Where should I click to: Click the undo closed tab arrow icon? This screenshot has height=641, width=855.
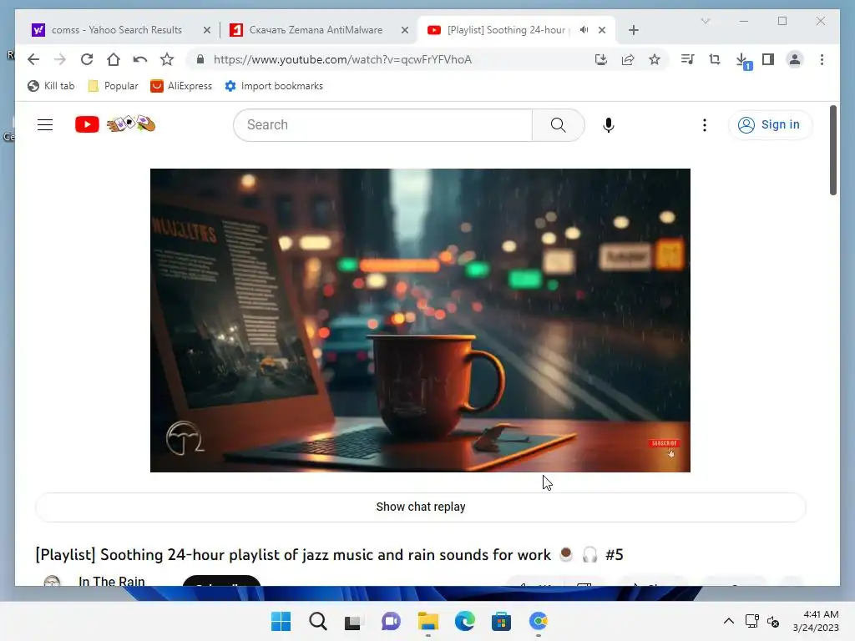click(x=140, y=59)
